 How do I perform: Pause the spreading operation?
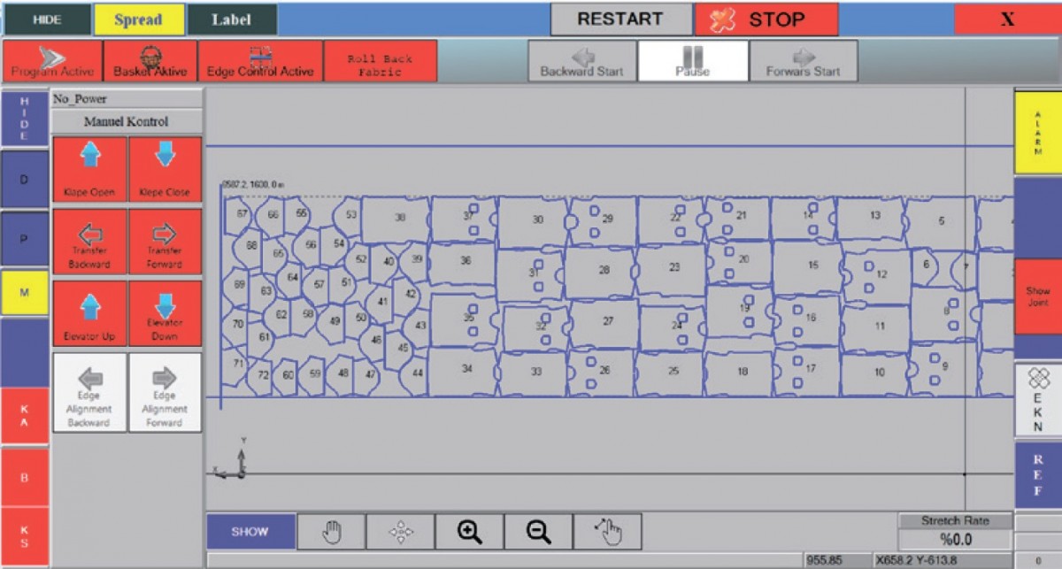point(692,62)
